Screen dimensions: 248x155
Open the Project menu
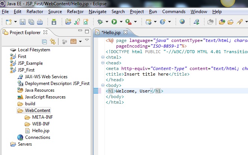(137, 12)
